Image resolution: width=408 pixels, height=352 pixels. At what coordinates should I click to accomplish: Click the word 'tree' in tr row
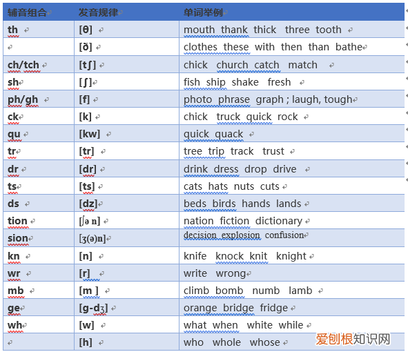click(x=193, y=151)
